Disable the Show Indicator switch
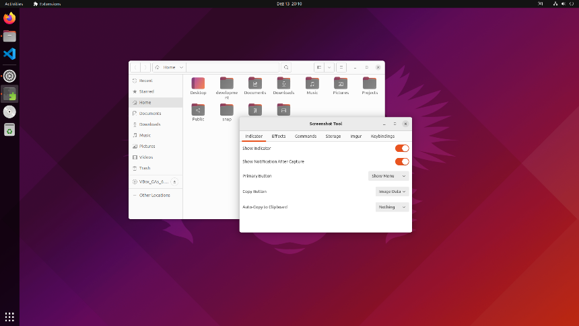Screen dimensions: 579x326 (402, 149)
